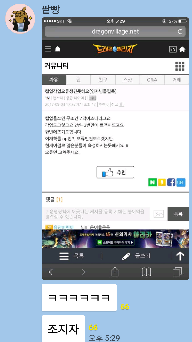Select the 팁 tab
The image size is (192, 342).
(x=79, y=80)
